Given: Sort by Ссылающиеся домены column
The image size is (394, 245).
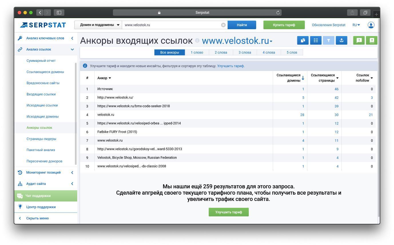Looking at the screenshot, I should point(290,78).
